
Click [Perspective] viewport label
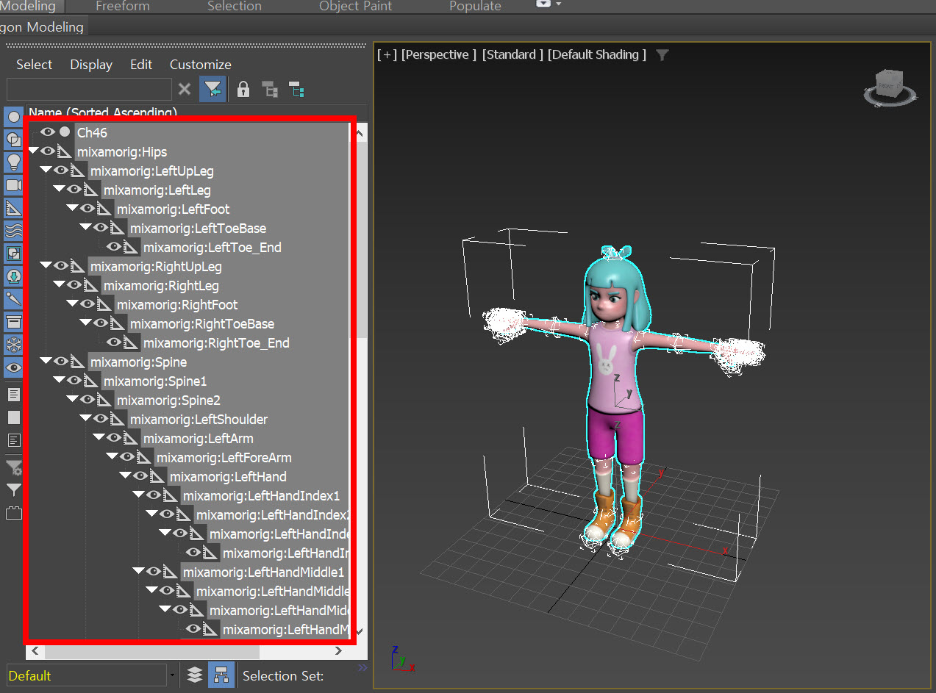click(x=439, y=54)
